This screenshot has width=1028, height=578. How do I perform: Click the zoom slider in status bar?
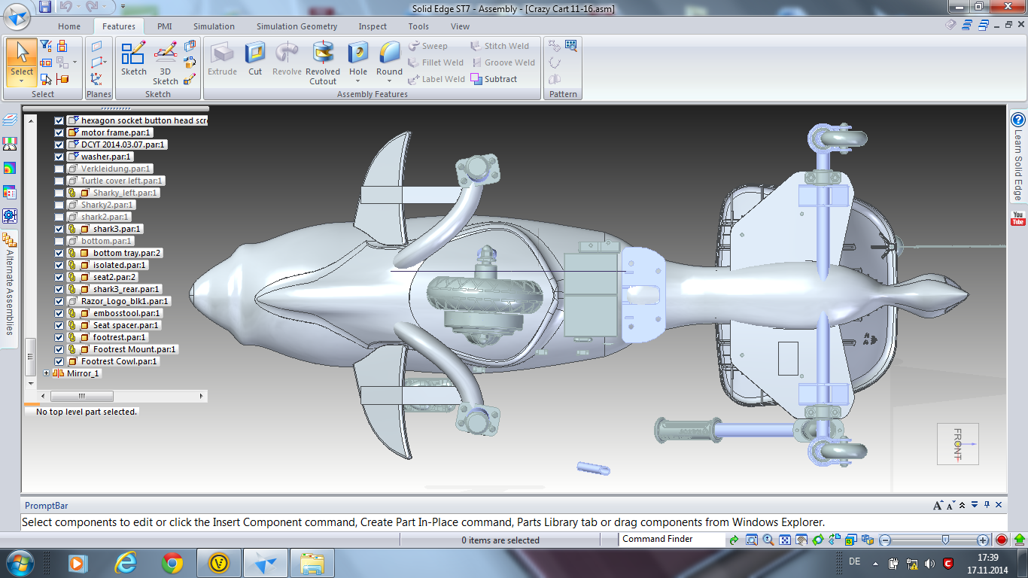933,540
